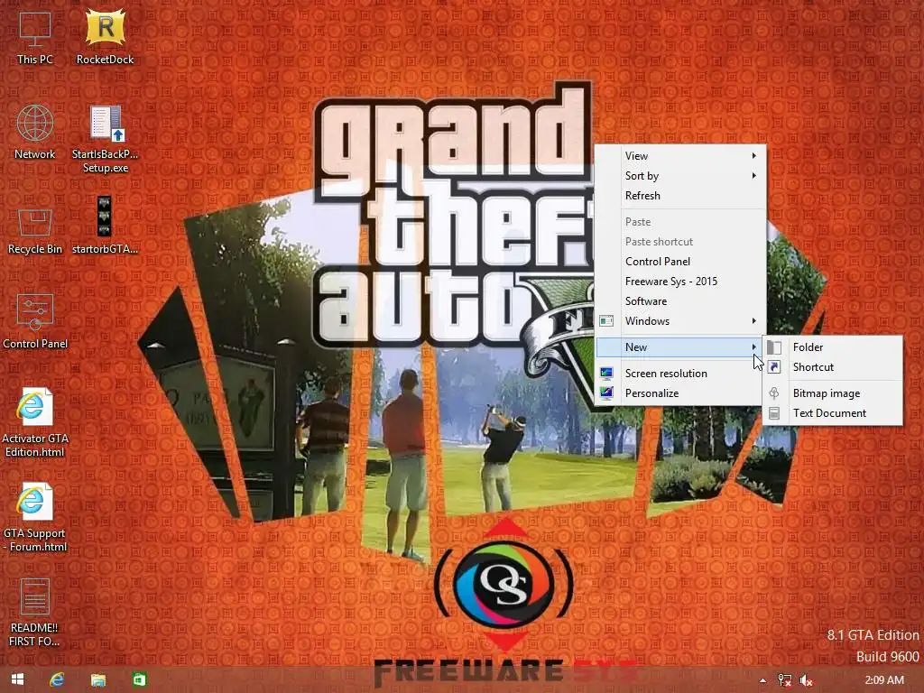Choose Freeware Sys - 2015 entry
Image resolution: width=924 pixels, height=693 pixels.
click(680, 282)
